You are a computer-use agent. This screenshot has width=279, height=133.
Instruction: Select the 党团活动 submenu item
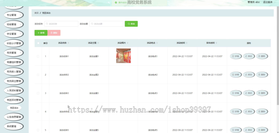click(14, 108)
